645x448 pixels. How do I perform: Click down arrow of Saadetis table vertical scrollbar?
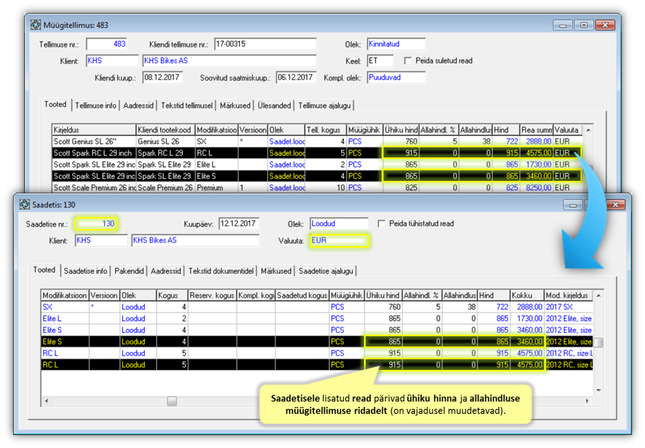click(599, 390)
